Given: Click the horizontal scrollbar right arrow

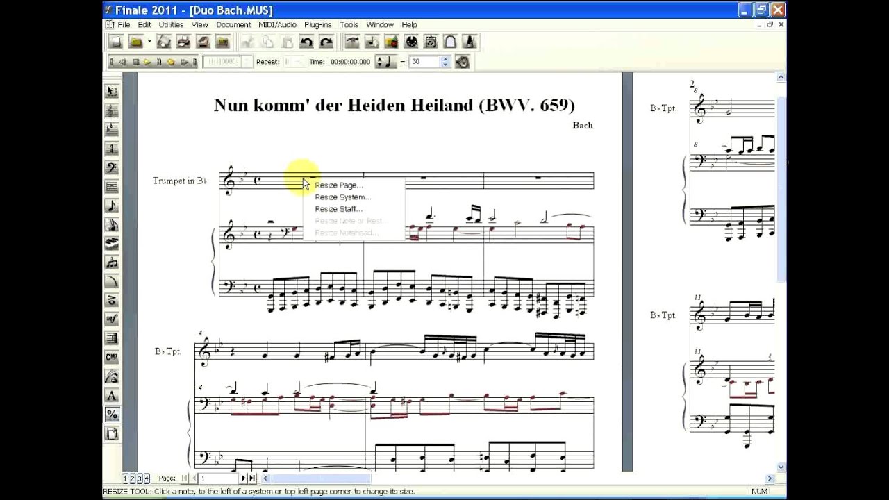Looking at the screenshot, I should [770, 478].
